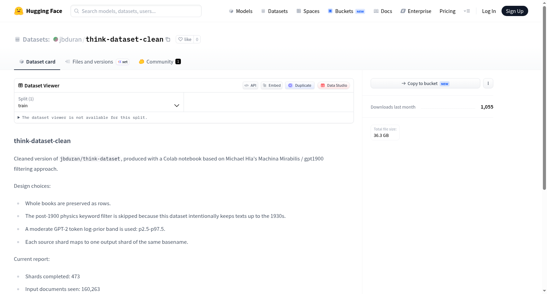Viewport: 547px width, 294px height.
Task: Click the Models cube icon
Action: [x=231, y=11]
